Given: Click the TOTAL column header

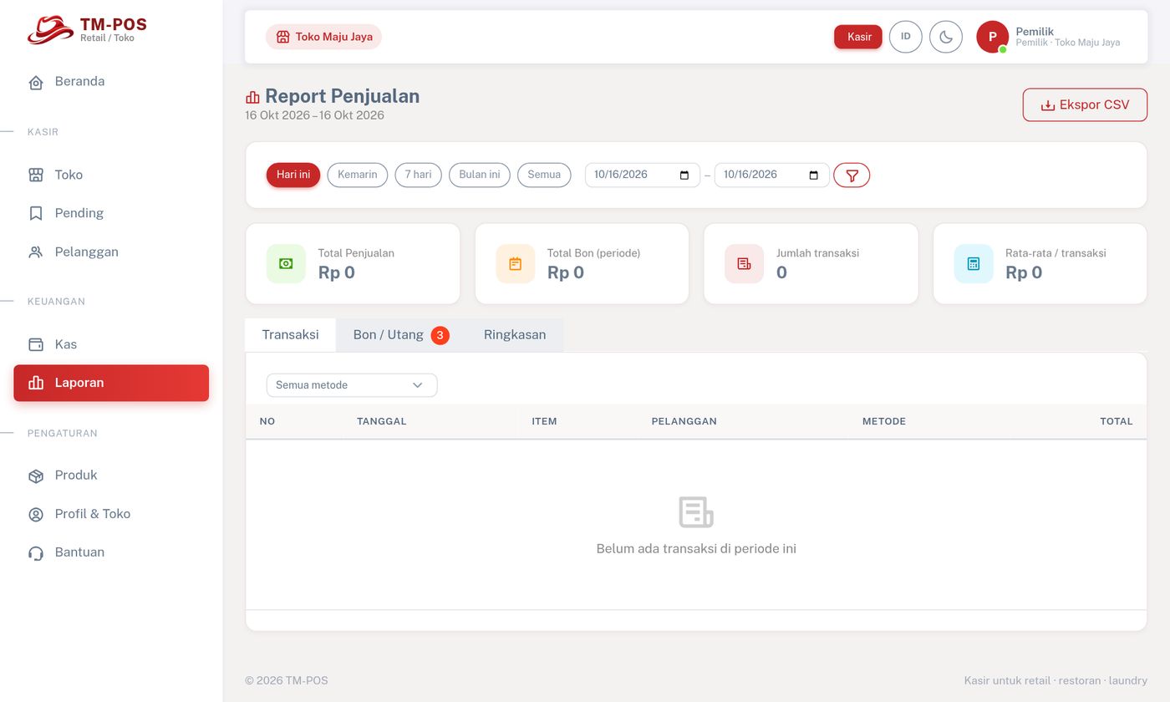Looking at the screenshot, I should click(1117, 421).
